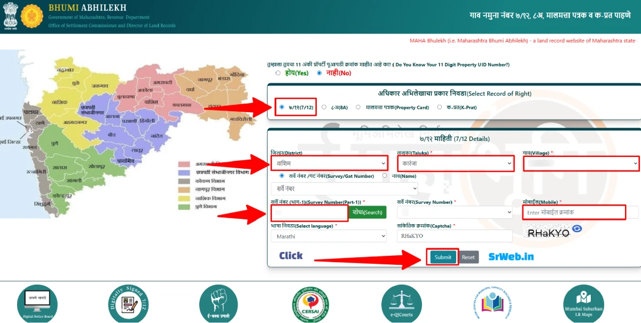Open the Select language dropdown showing Marathi
The image size is (641, 323).
[329, 236]
